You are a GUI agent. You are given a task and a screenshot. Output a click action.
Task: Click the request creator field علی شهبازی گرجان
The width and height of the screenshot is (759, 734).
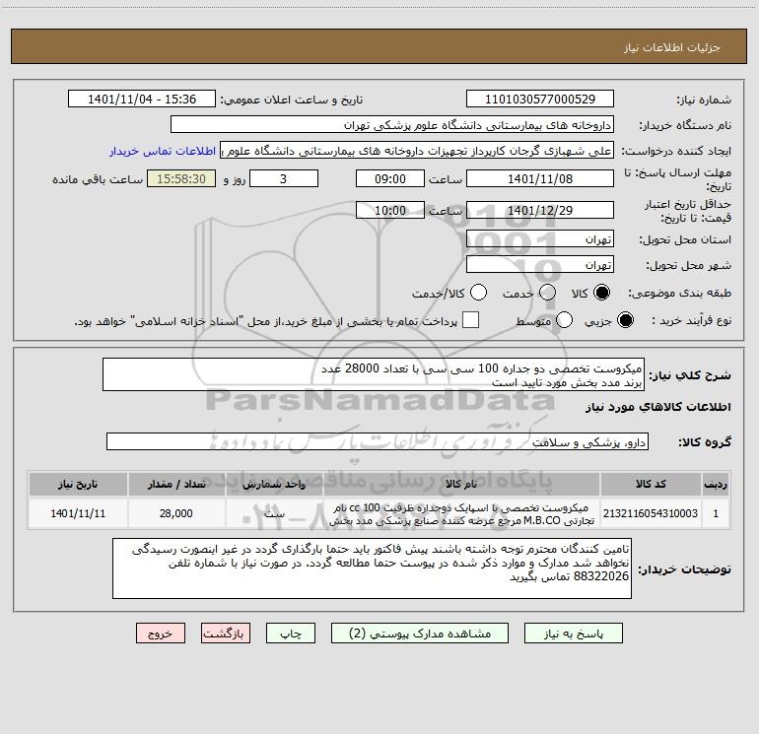[x=417, y=151]
